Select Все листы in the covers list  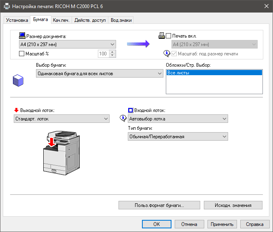(214, 73)
